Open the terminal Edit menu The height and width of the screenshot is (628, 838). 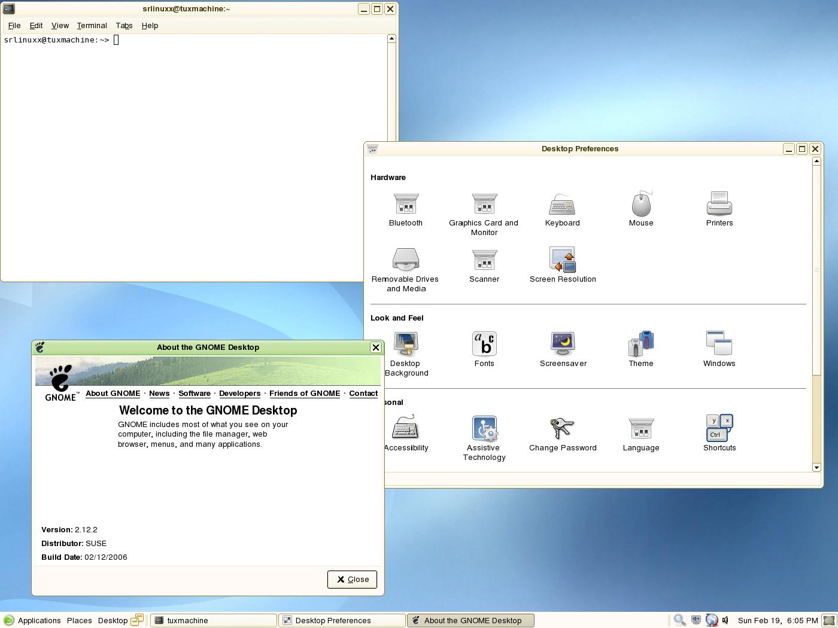[36, 26]
